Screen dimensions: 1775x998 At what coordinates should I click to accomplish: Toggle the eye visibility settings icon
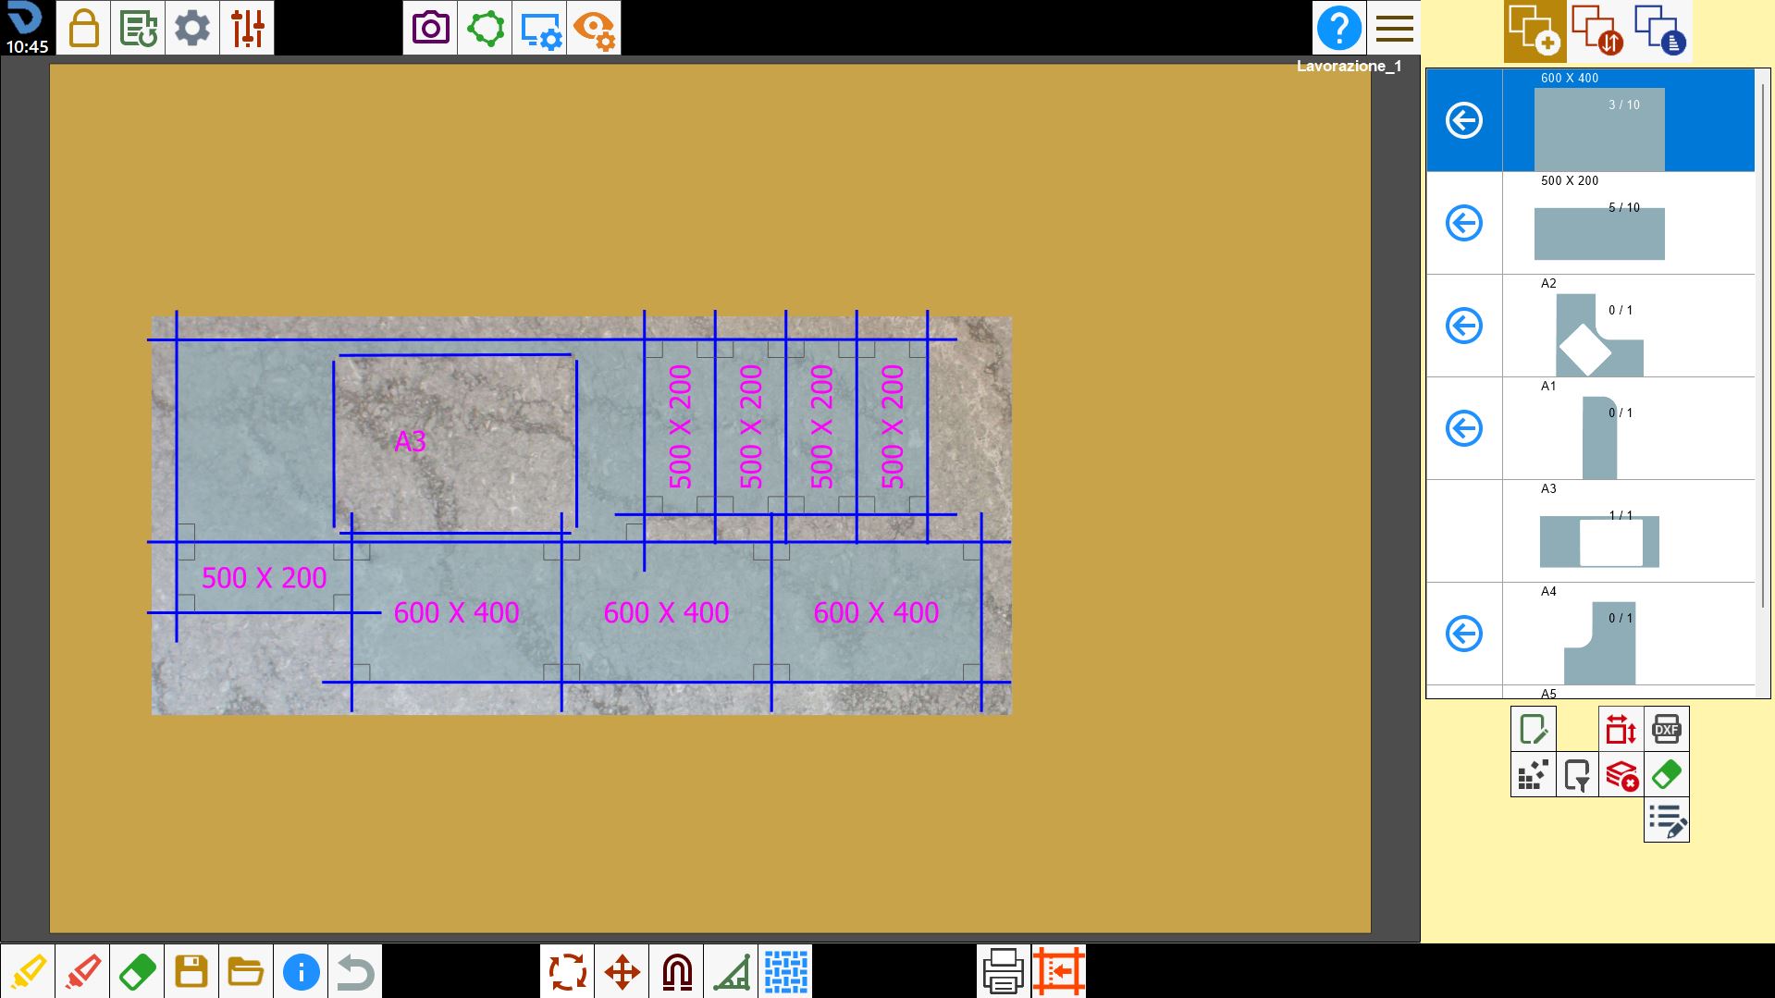(x=594, y=28)
